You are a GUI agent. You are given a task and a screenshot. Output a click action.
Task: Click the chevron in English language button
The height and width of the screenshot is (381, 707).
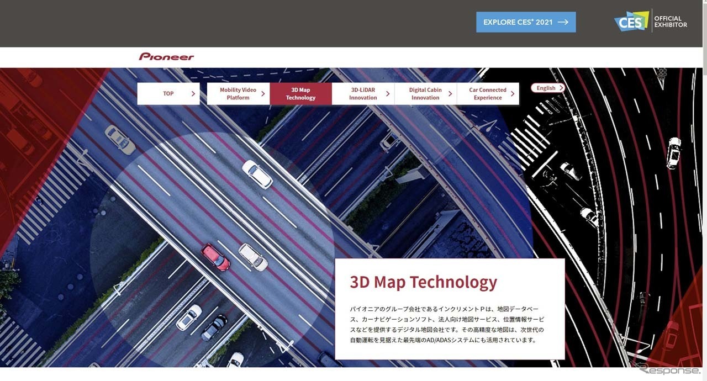pos(561,88)
